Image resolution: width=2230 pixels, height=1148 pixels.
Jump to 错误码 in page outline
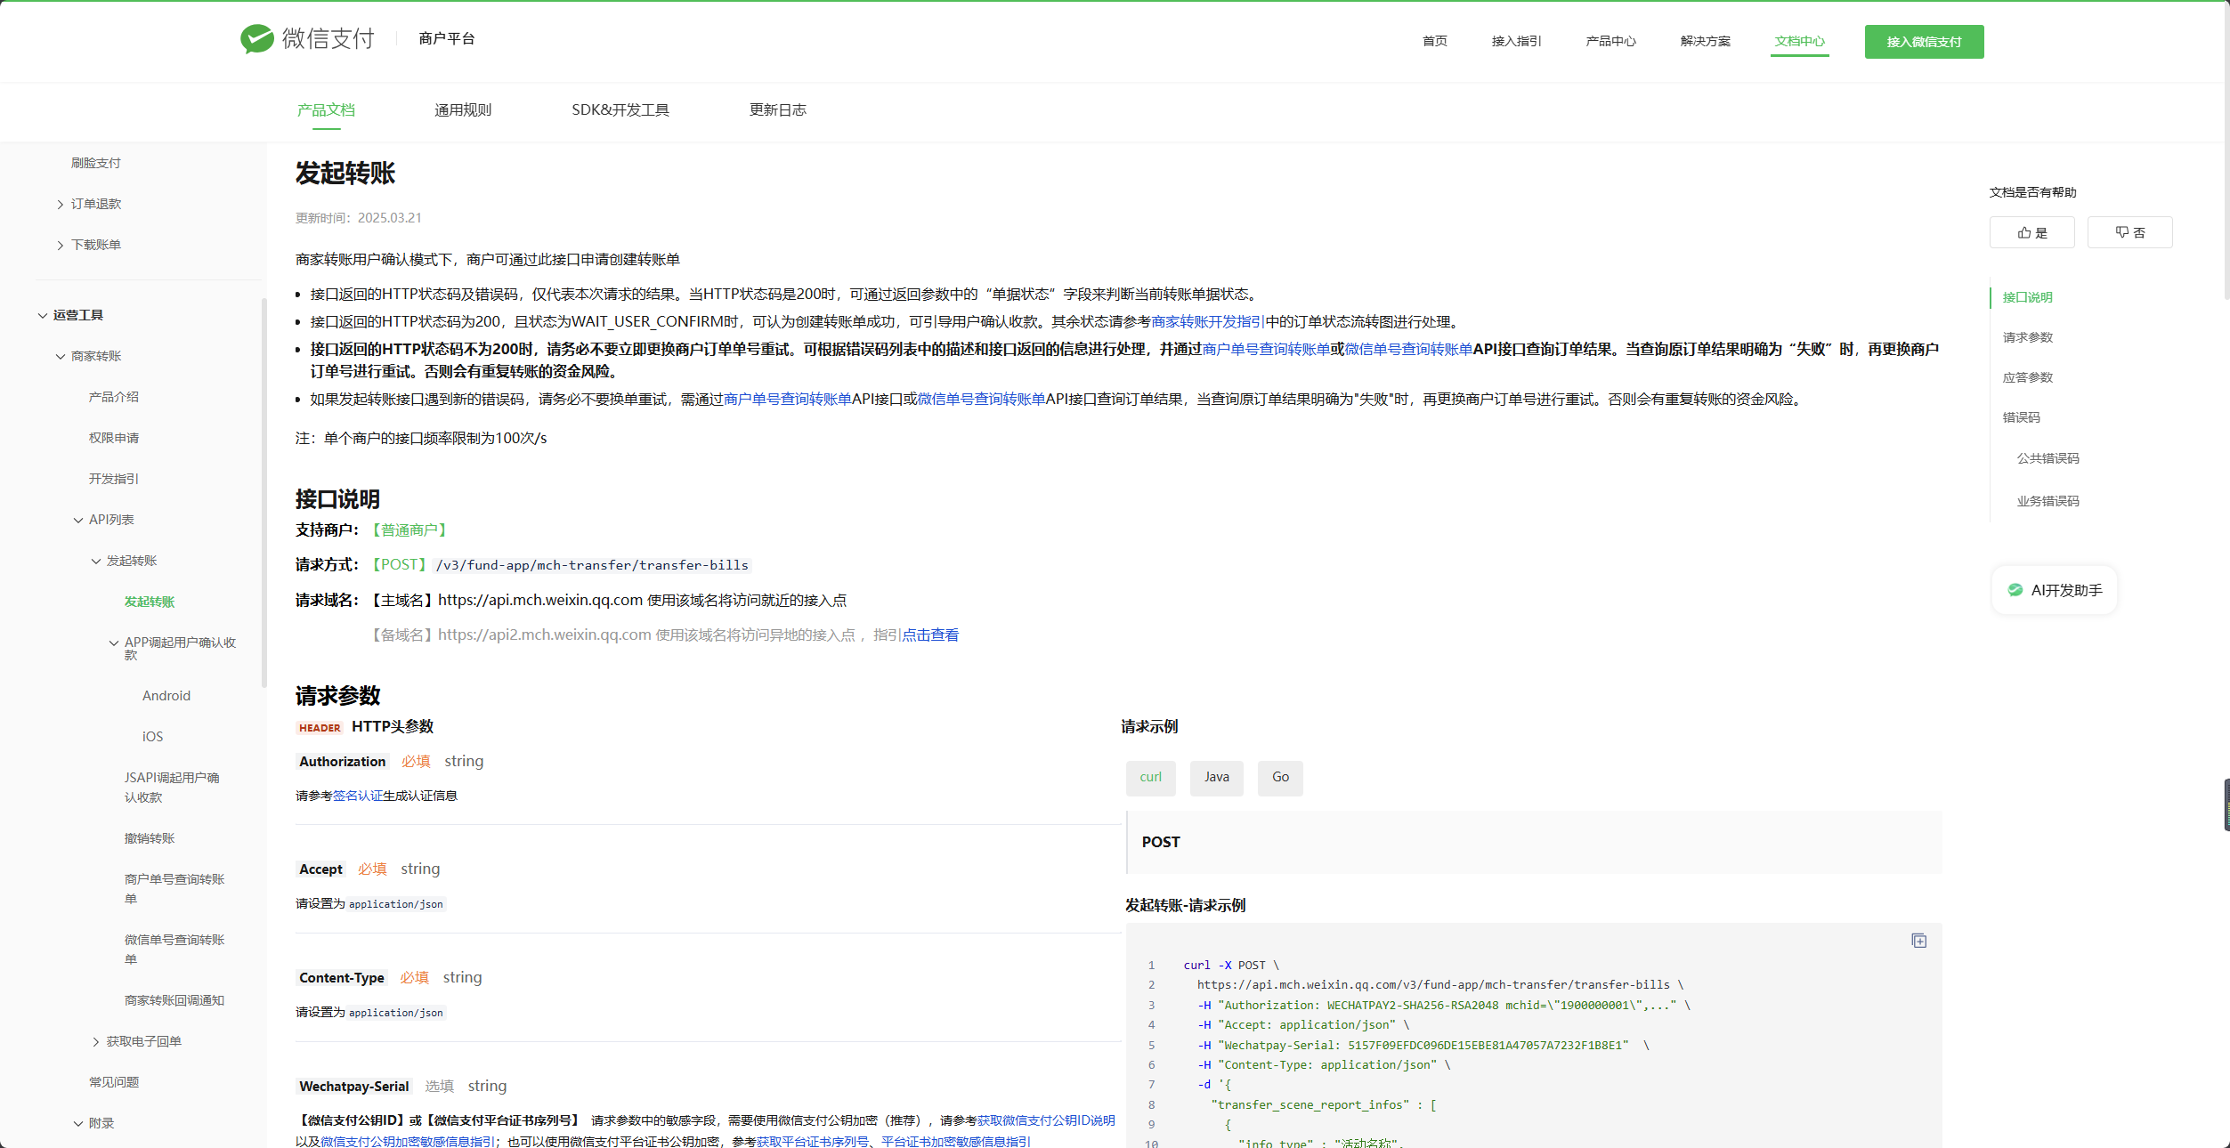pos(2021,418)
